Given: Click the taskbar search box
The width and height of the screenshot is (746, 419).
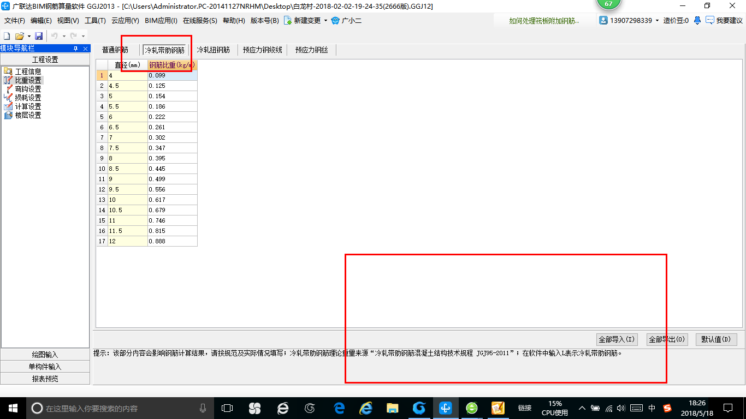Looking at the screenshot, I should 120,408.
